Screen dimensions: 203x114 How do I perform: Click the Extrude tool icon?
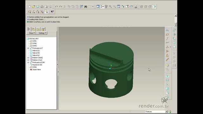tap(174, 30)
